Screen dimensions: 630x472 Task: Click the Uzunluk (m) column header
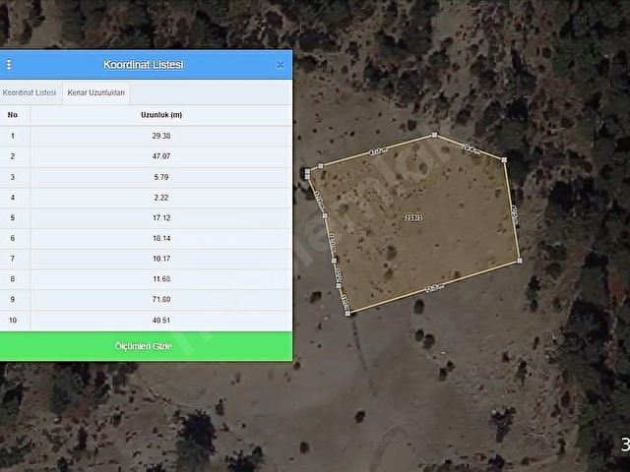pyautogui.click(x=161, y=115)
